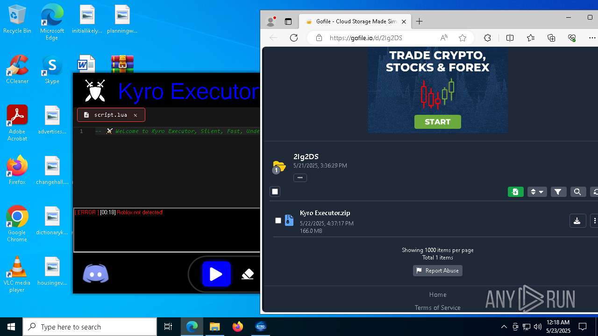Viewport: 598px width, 336px height.
Task: Close the script.lua tab
Action: tap(135, 115)
